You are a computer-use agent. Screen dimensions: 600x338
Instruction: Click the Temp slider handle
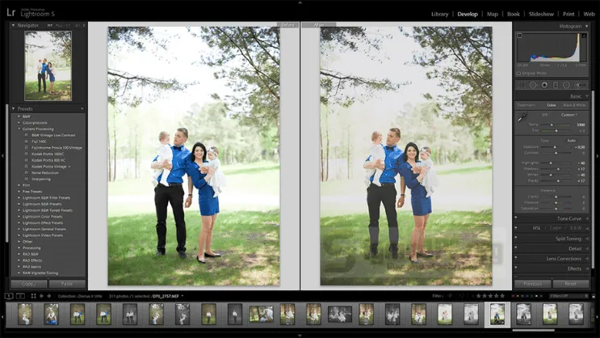552,125
